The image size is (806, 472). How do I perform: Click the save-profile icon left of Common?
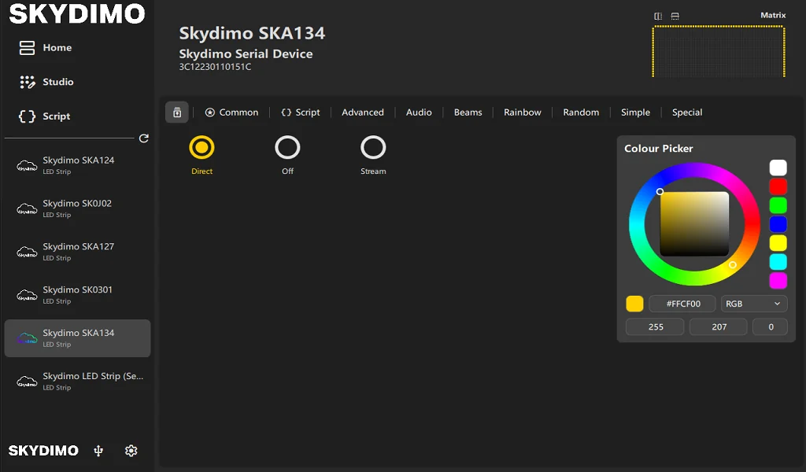coord(177,112)
